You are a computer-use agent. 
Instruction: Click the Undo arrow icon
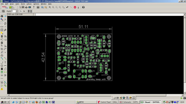pos(67,7)
